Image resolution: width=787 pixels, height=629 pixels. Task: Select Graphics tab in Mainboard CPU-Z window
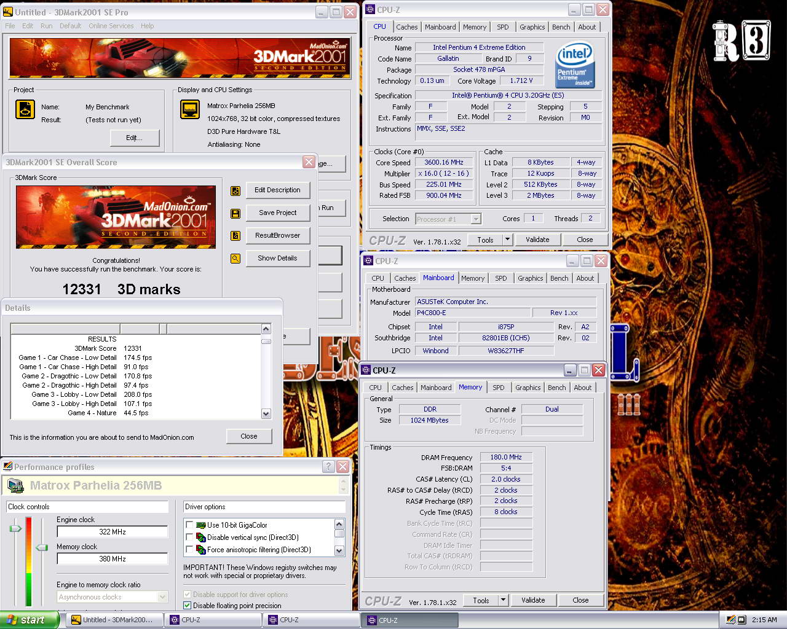pos(531,278)
